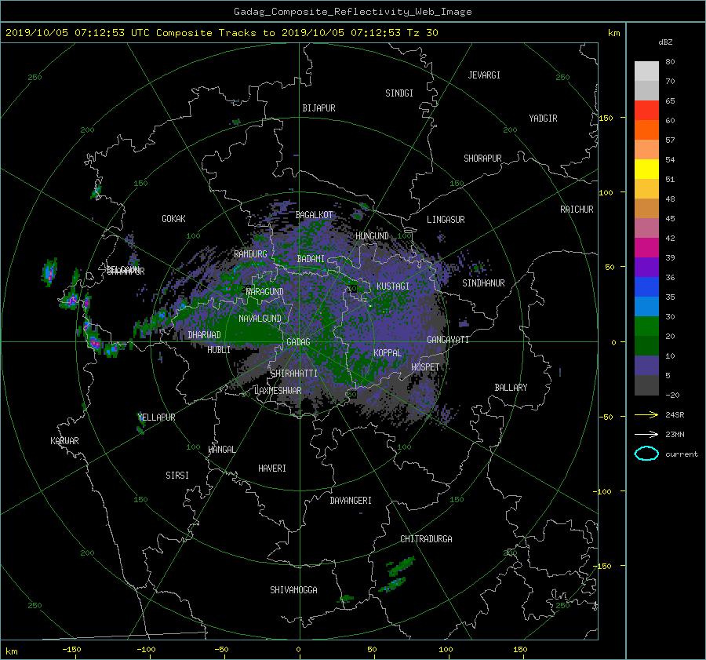Click the GADAG radar center label
The width and height of the screenshot is (706, 660).
pos(298,342)
